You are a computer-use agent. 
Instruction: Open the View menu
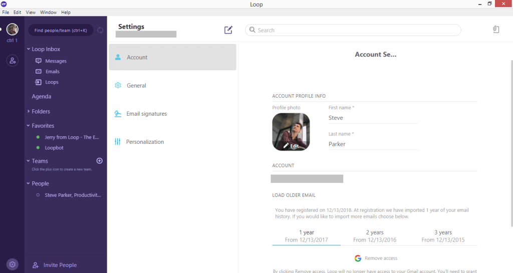pyautogui.click(x=31, y=12)
